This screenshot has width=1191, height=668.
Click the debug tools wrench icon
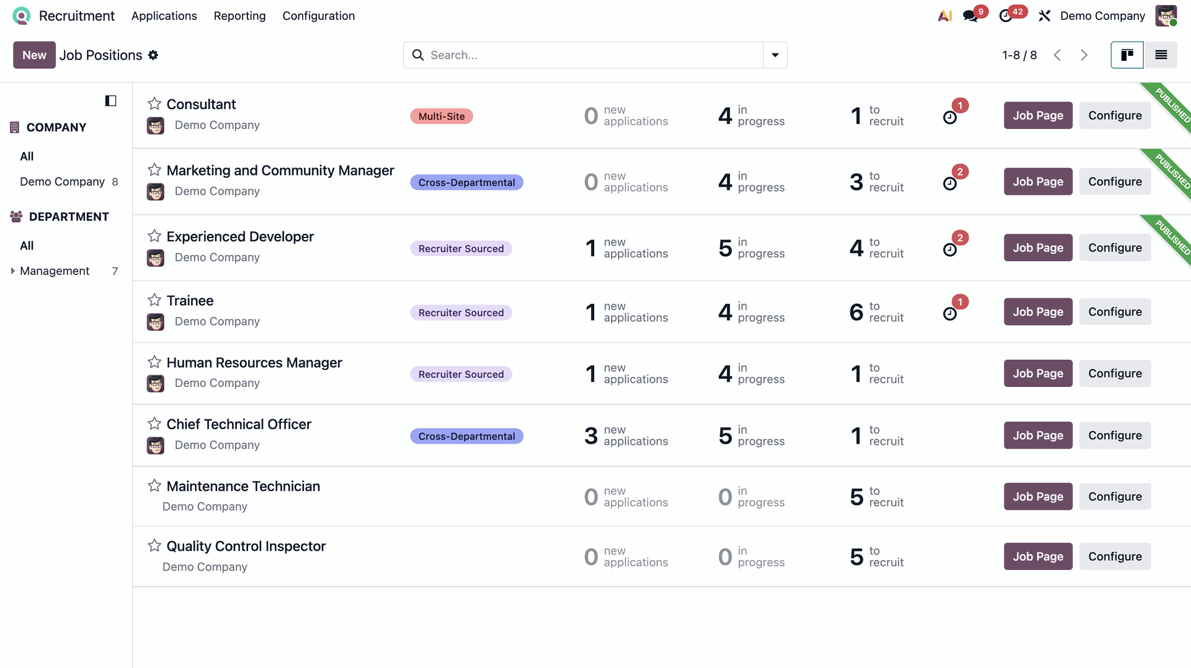tap(1045, 16)
